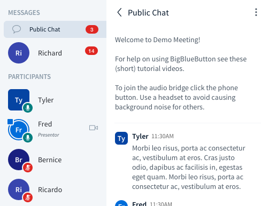Viewport: 269px width, 206px height.
Task: Click Ricardo's red muted microphone icon
Action: pos(28,197)
